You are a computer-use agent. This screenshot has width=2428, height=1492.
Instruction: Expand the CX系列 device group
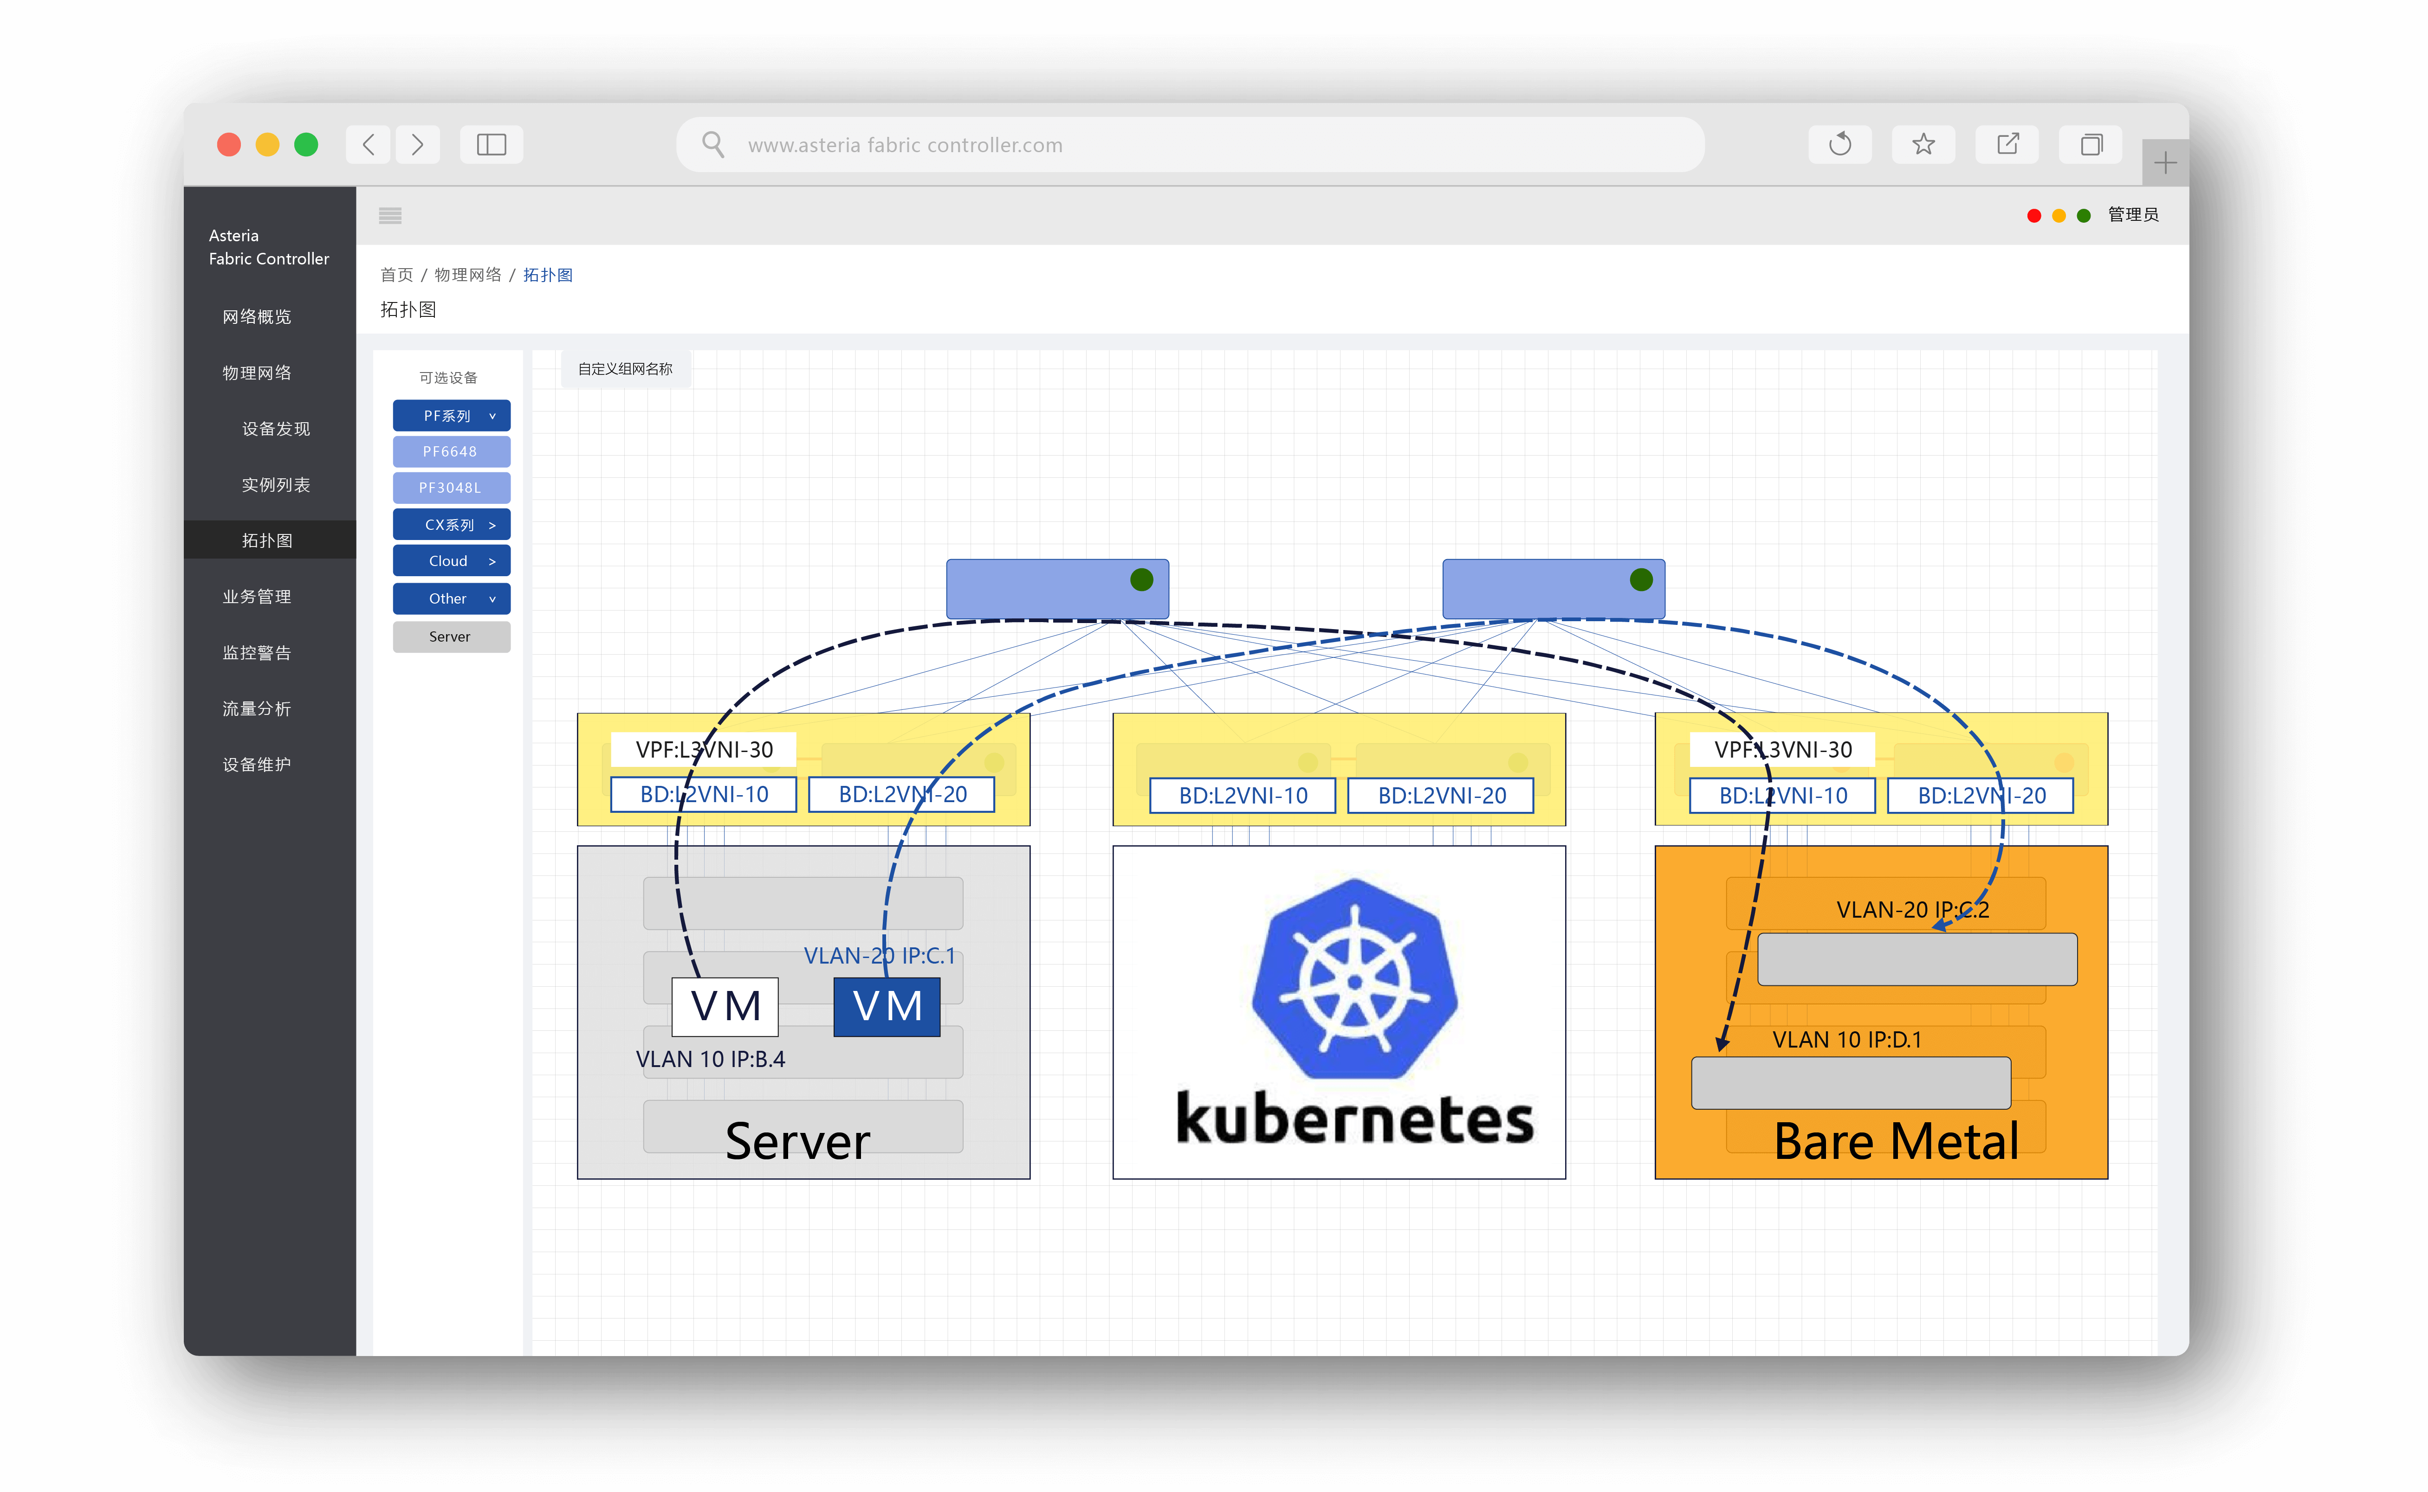[x=451, y=525]
